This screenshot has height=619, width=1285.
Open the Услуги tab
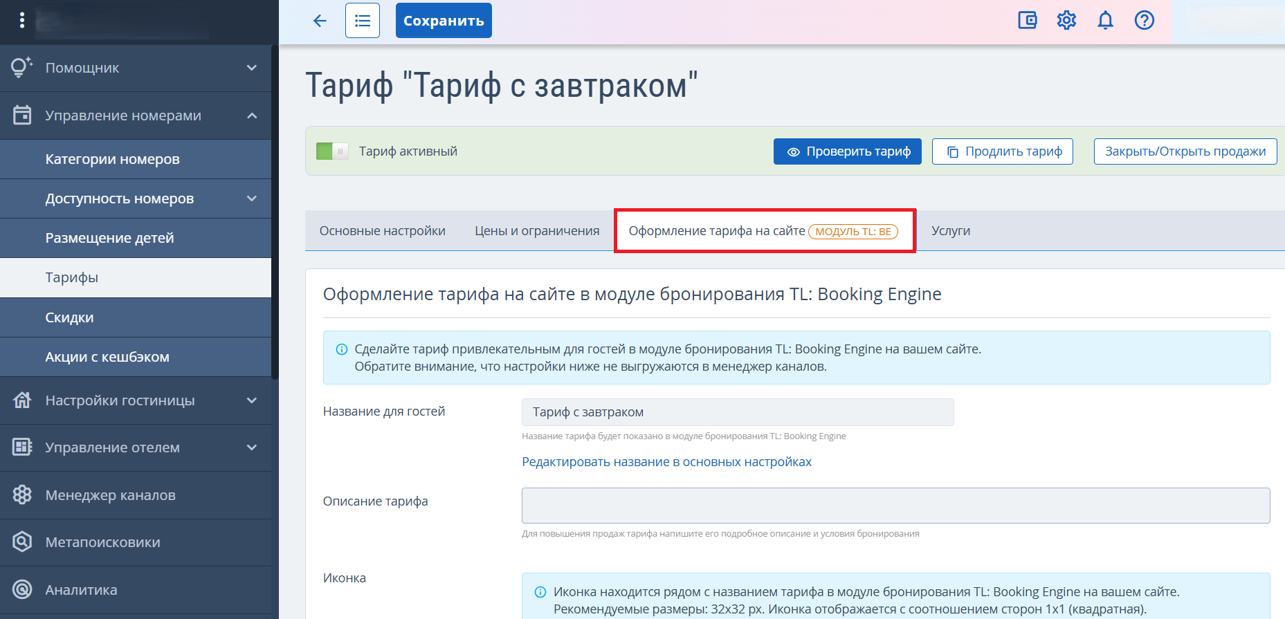pos(950,231)
